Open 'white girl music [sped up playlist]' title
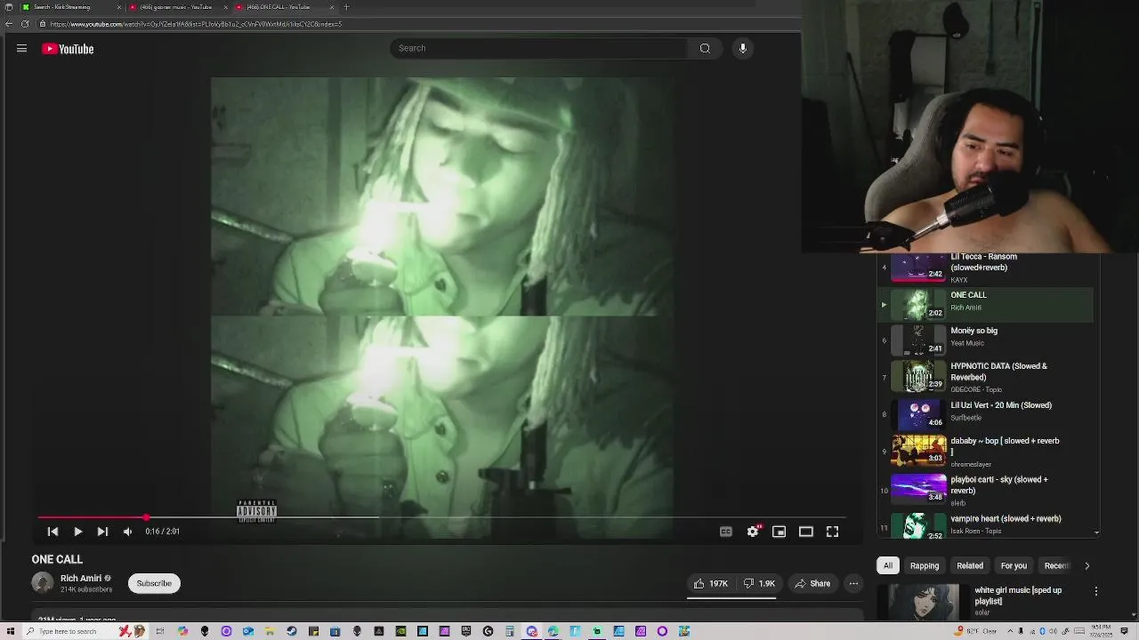This screenshot has width=1139, height=640. (x=1018, y=596)
